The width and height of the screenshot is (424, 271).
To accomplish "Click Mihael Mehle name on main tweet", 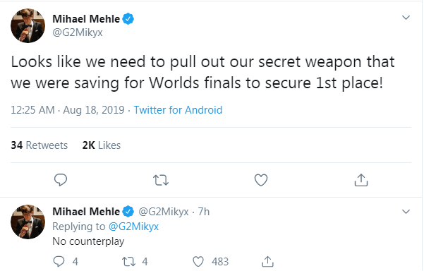I will pos(86,19).
